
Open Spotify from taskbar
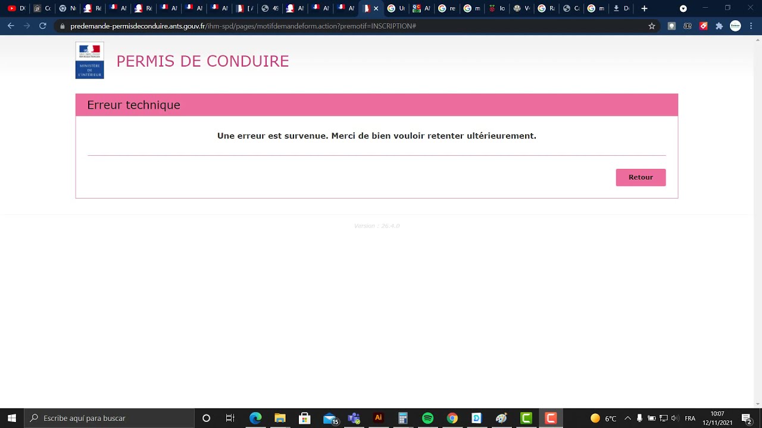pos(427,418)
